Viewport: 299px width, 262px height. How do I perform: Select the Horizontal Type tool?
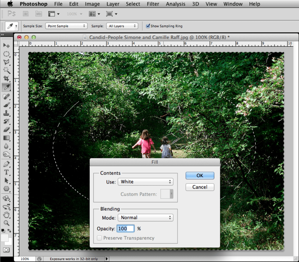6,172
